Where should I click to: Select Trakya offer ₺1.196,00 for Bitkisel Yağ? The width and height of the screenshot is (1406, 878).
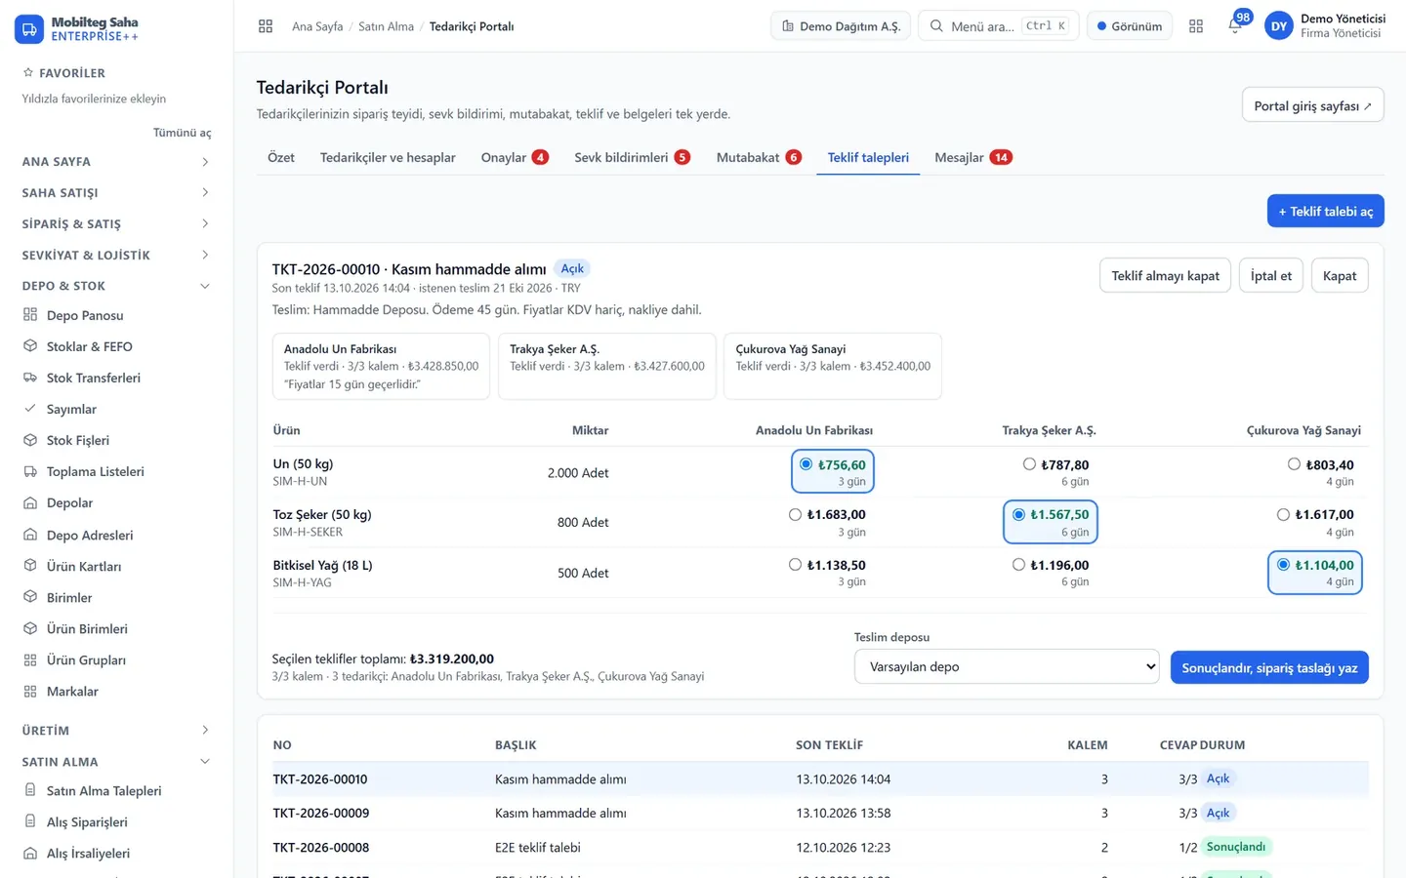tap(1018, 565)
